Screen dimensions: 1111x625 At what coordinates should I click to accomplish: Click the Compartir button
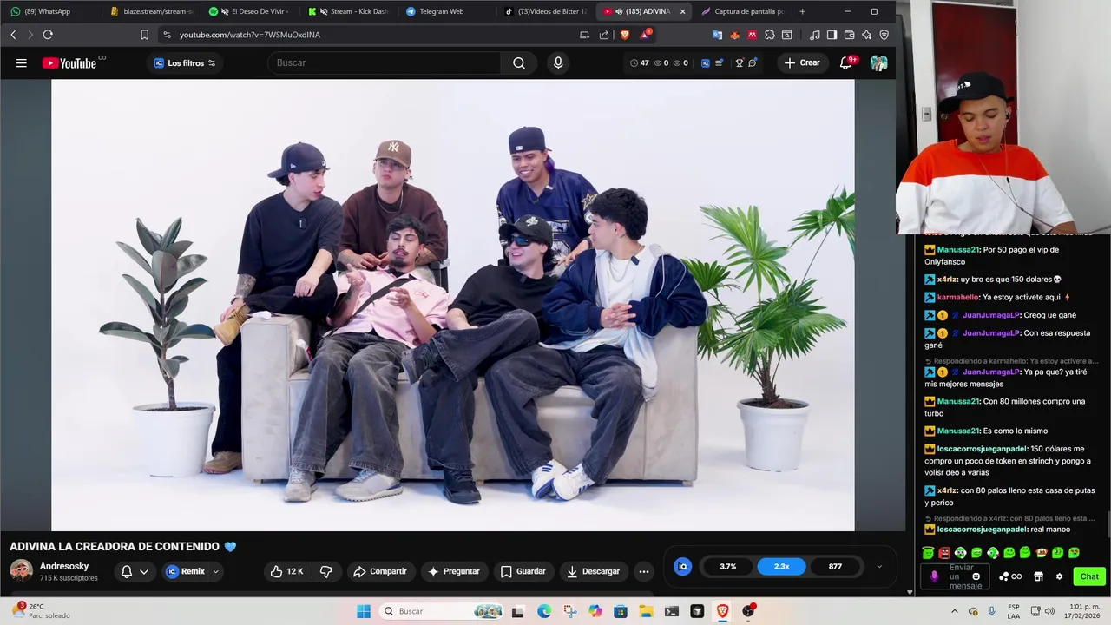[379, 571]
